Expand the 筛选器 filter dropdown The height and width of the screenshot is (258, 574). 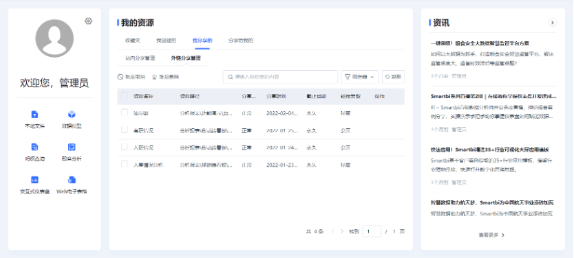359,77
